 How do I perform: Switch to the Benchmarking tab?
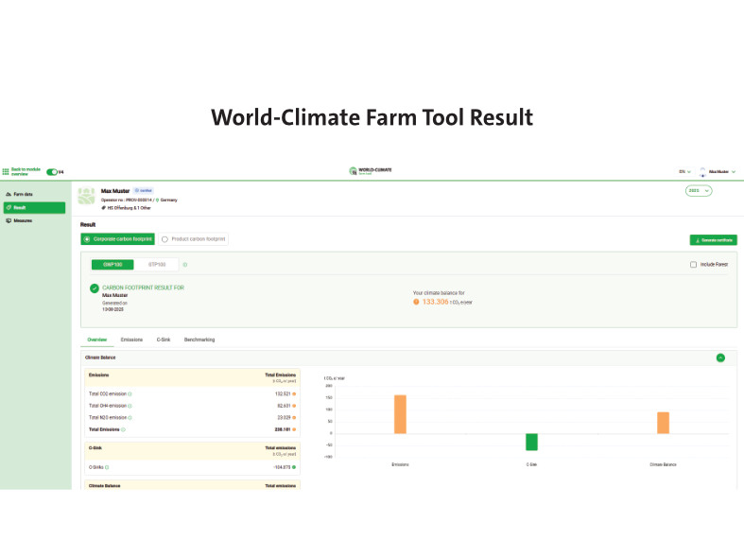tap(199, 339)
